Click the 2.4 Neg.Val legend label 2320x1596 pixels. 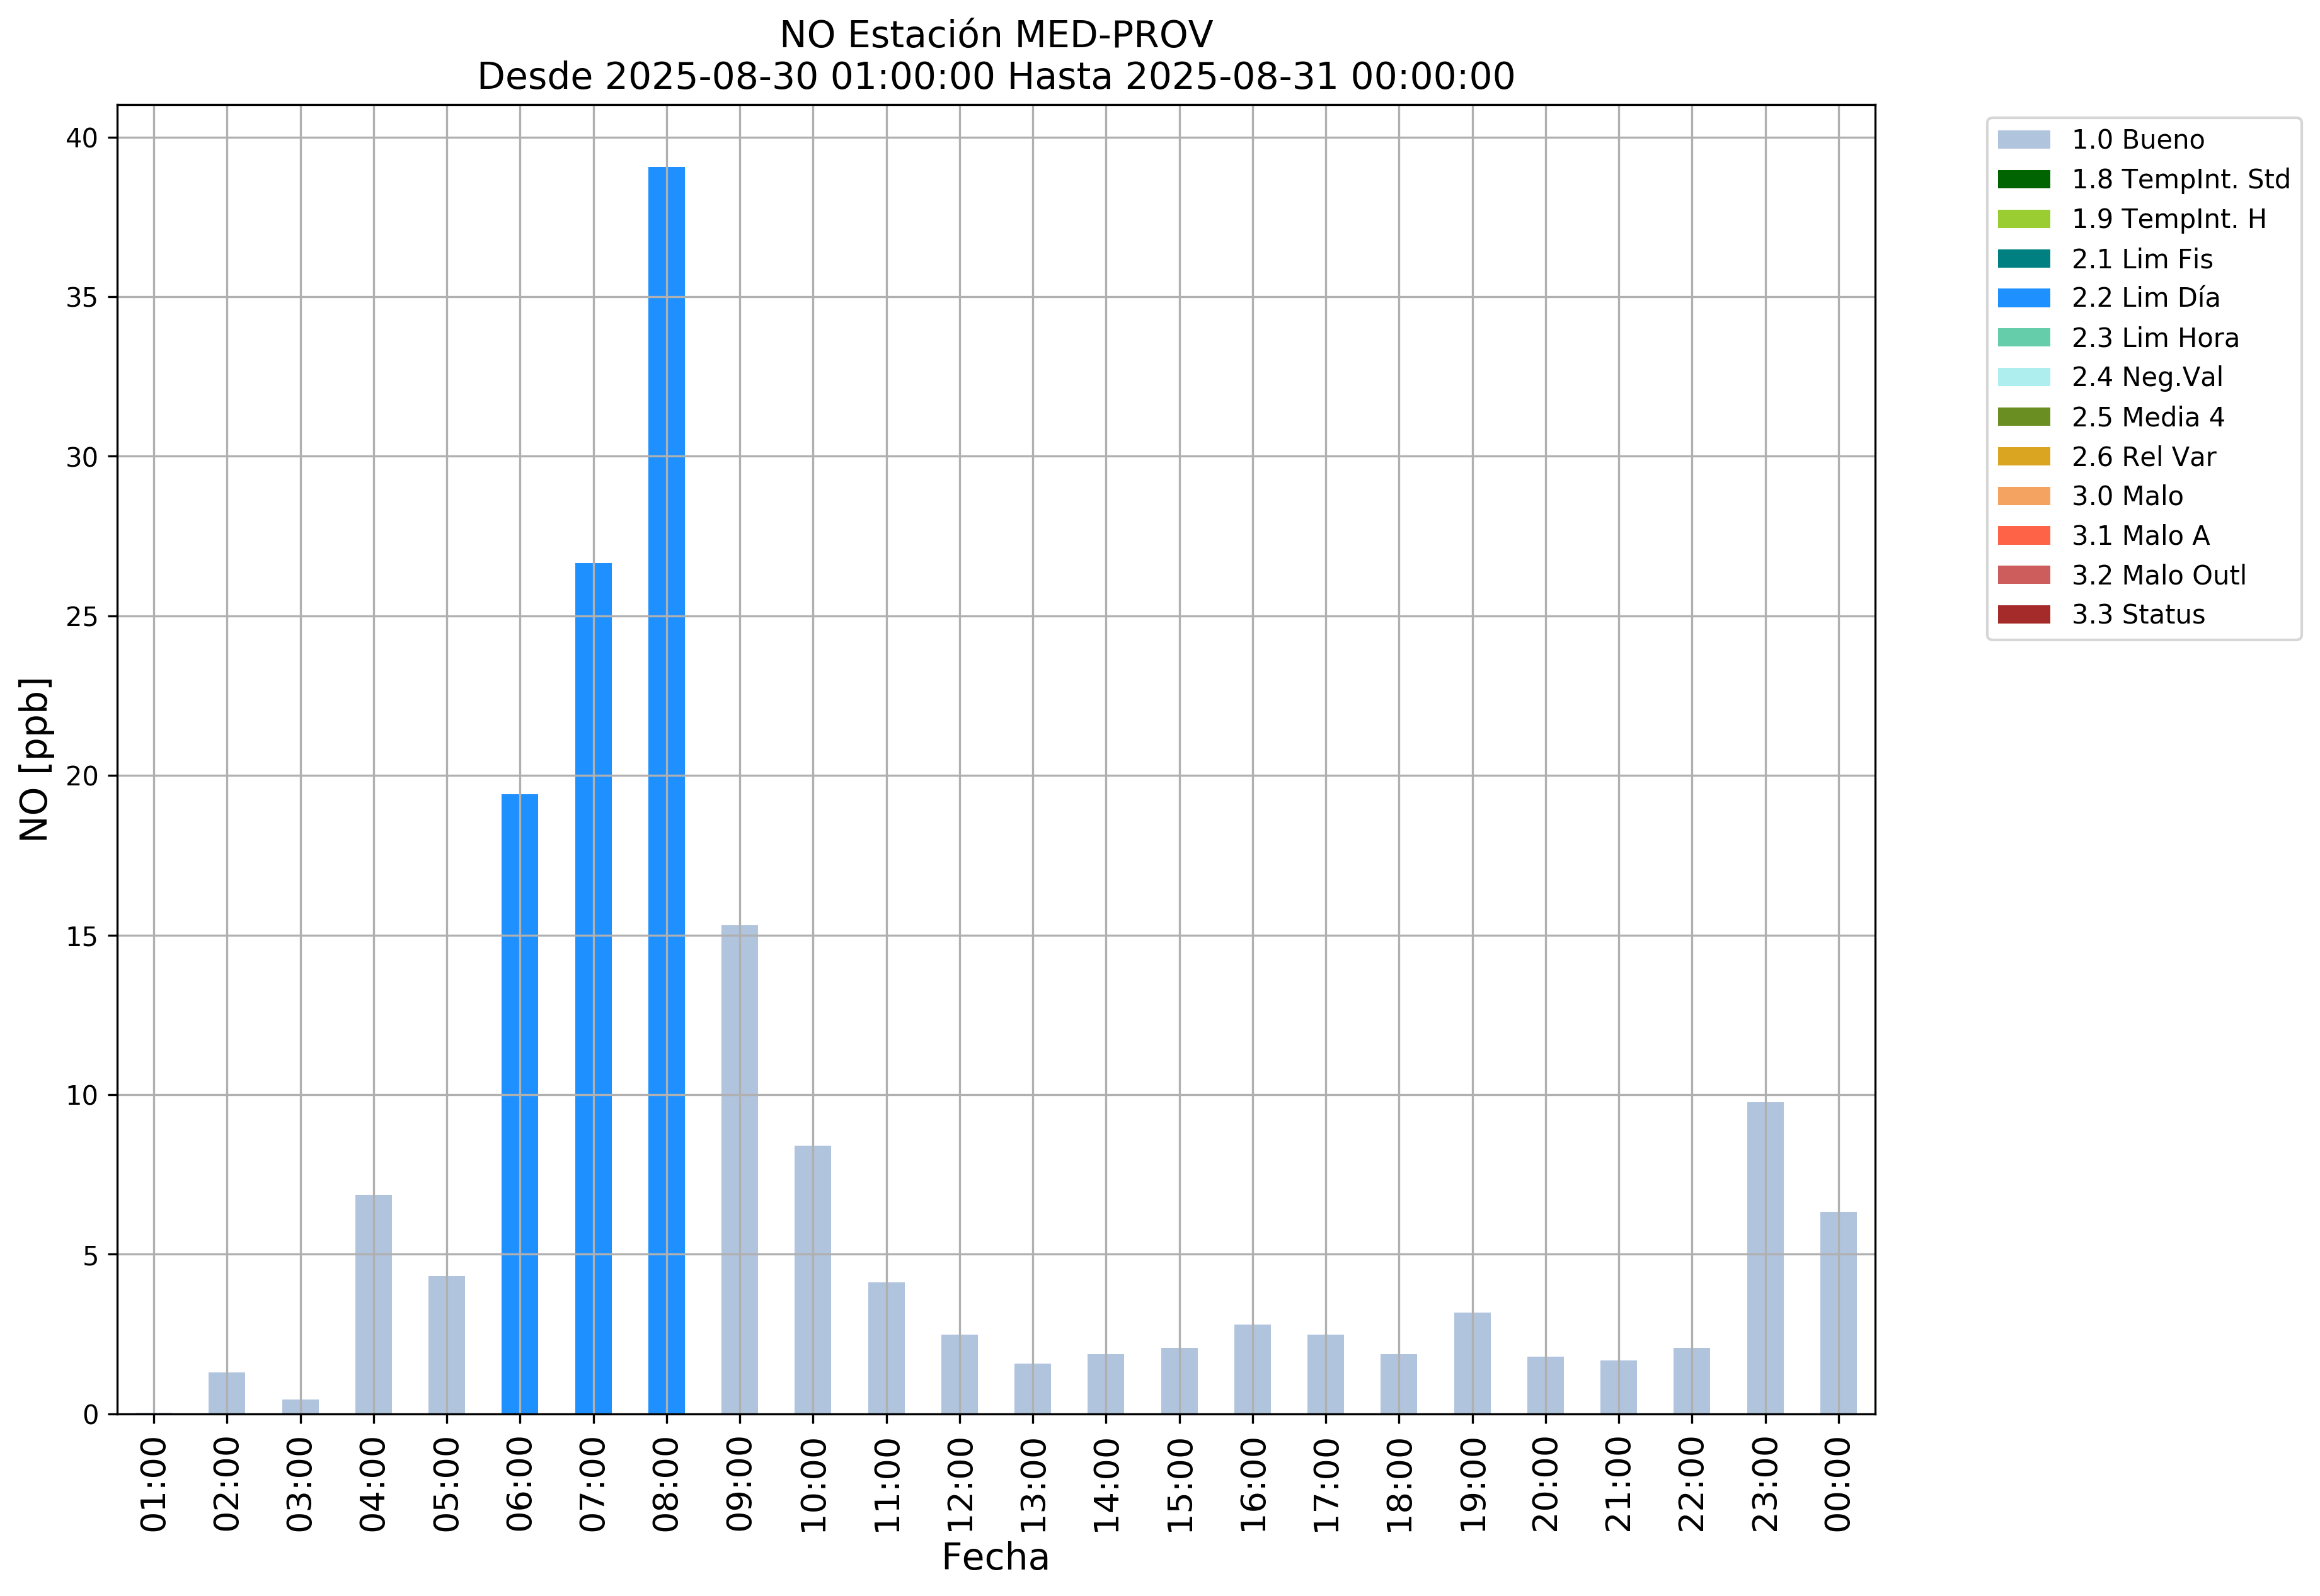coord(2147,377)
